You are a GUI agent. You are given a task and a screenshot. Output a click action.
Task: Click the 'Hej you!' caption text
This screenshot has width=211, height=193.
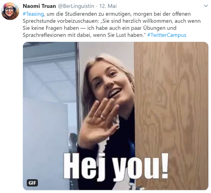tap(116, 167)
